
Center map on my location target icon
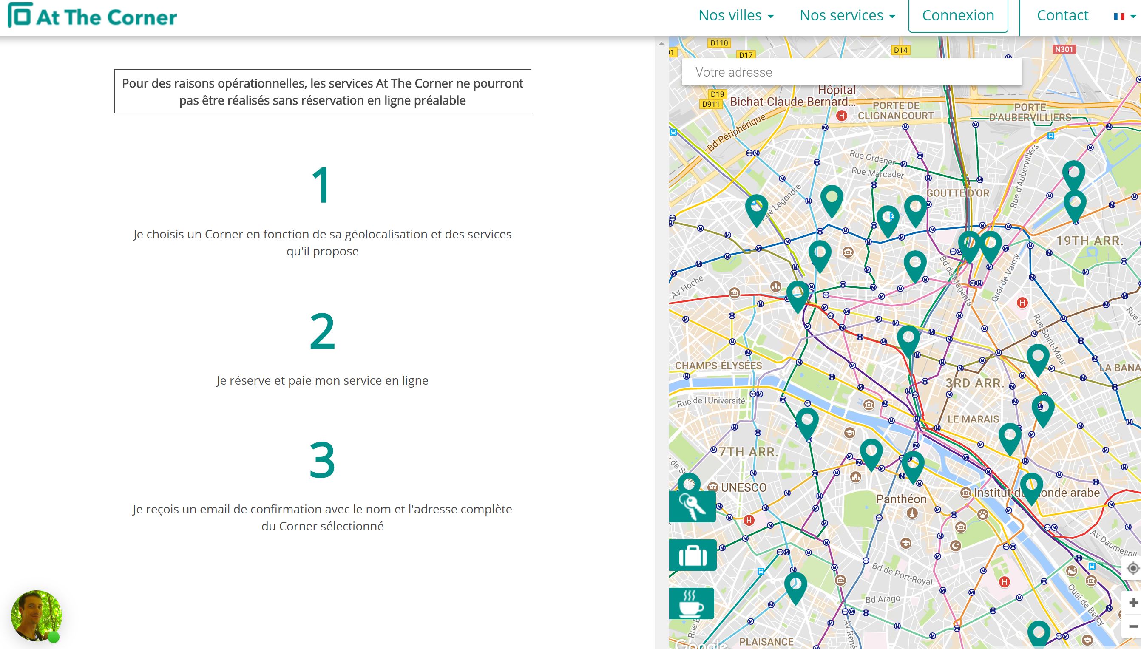tap(1132, 568)
